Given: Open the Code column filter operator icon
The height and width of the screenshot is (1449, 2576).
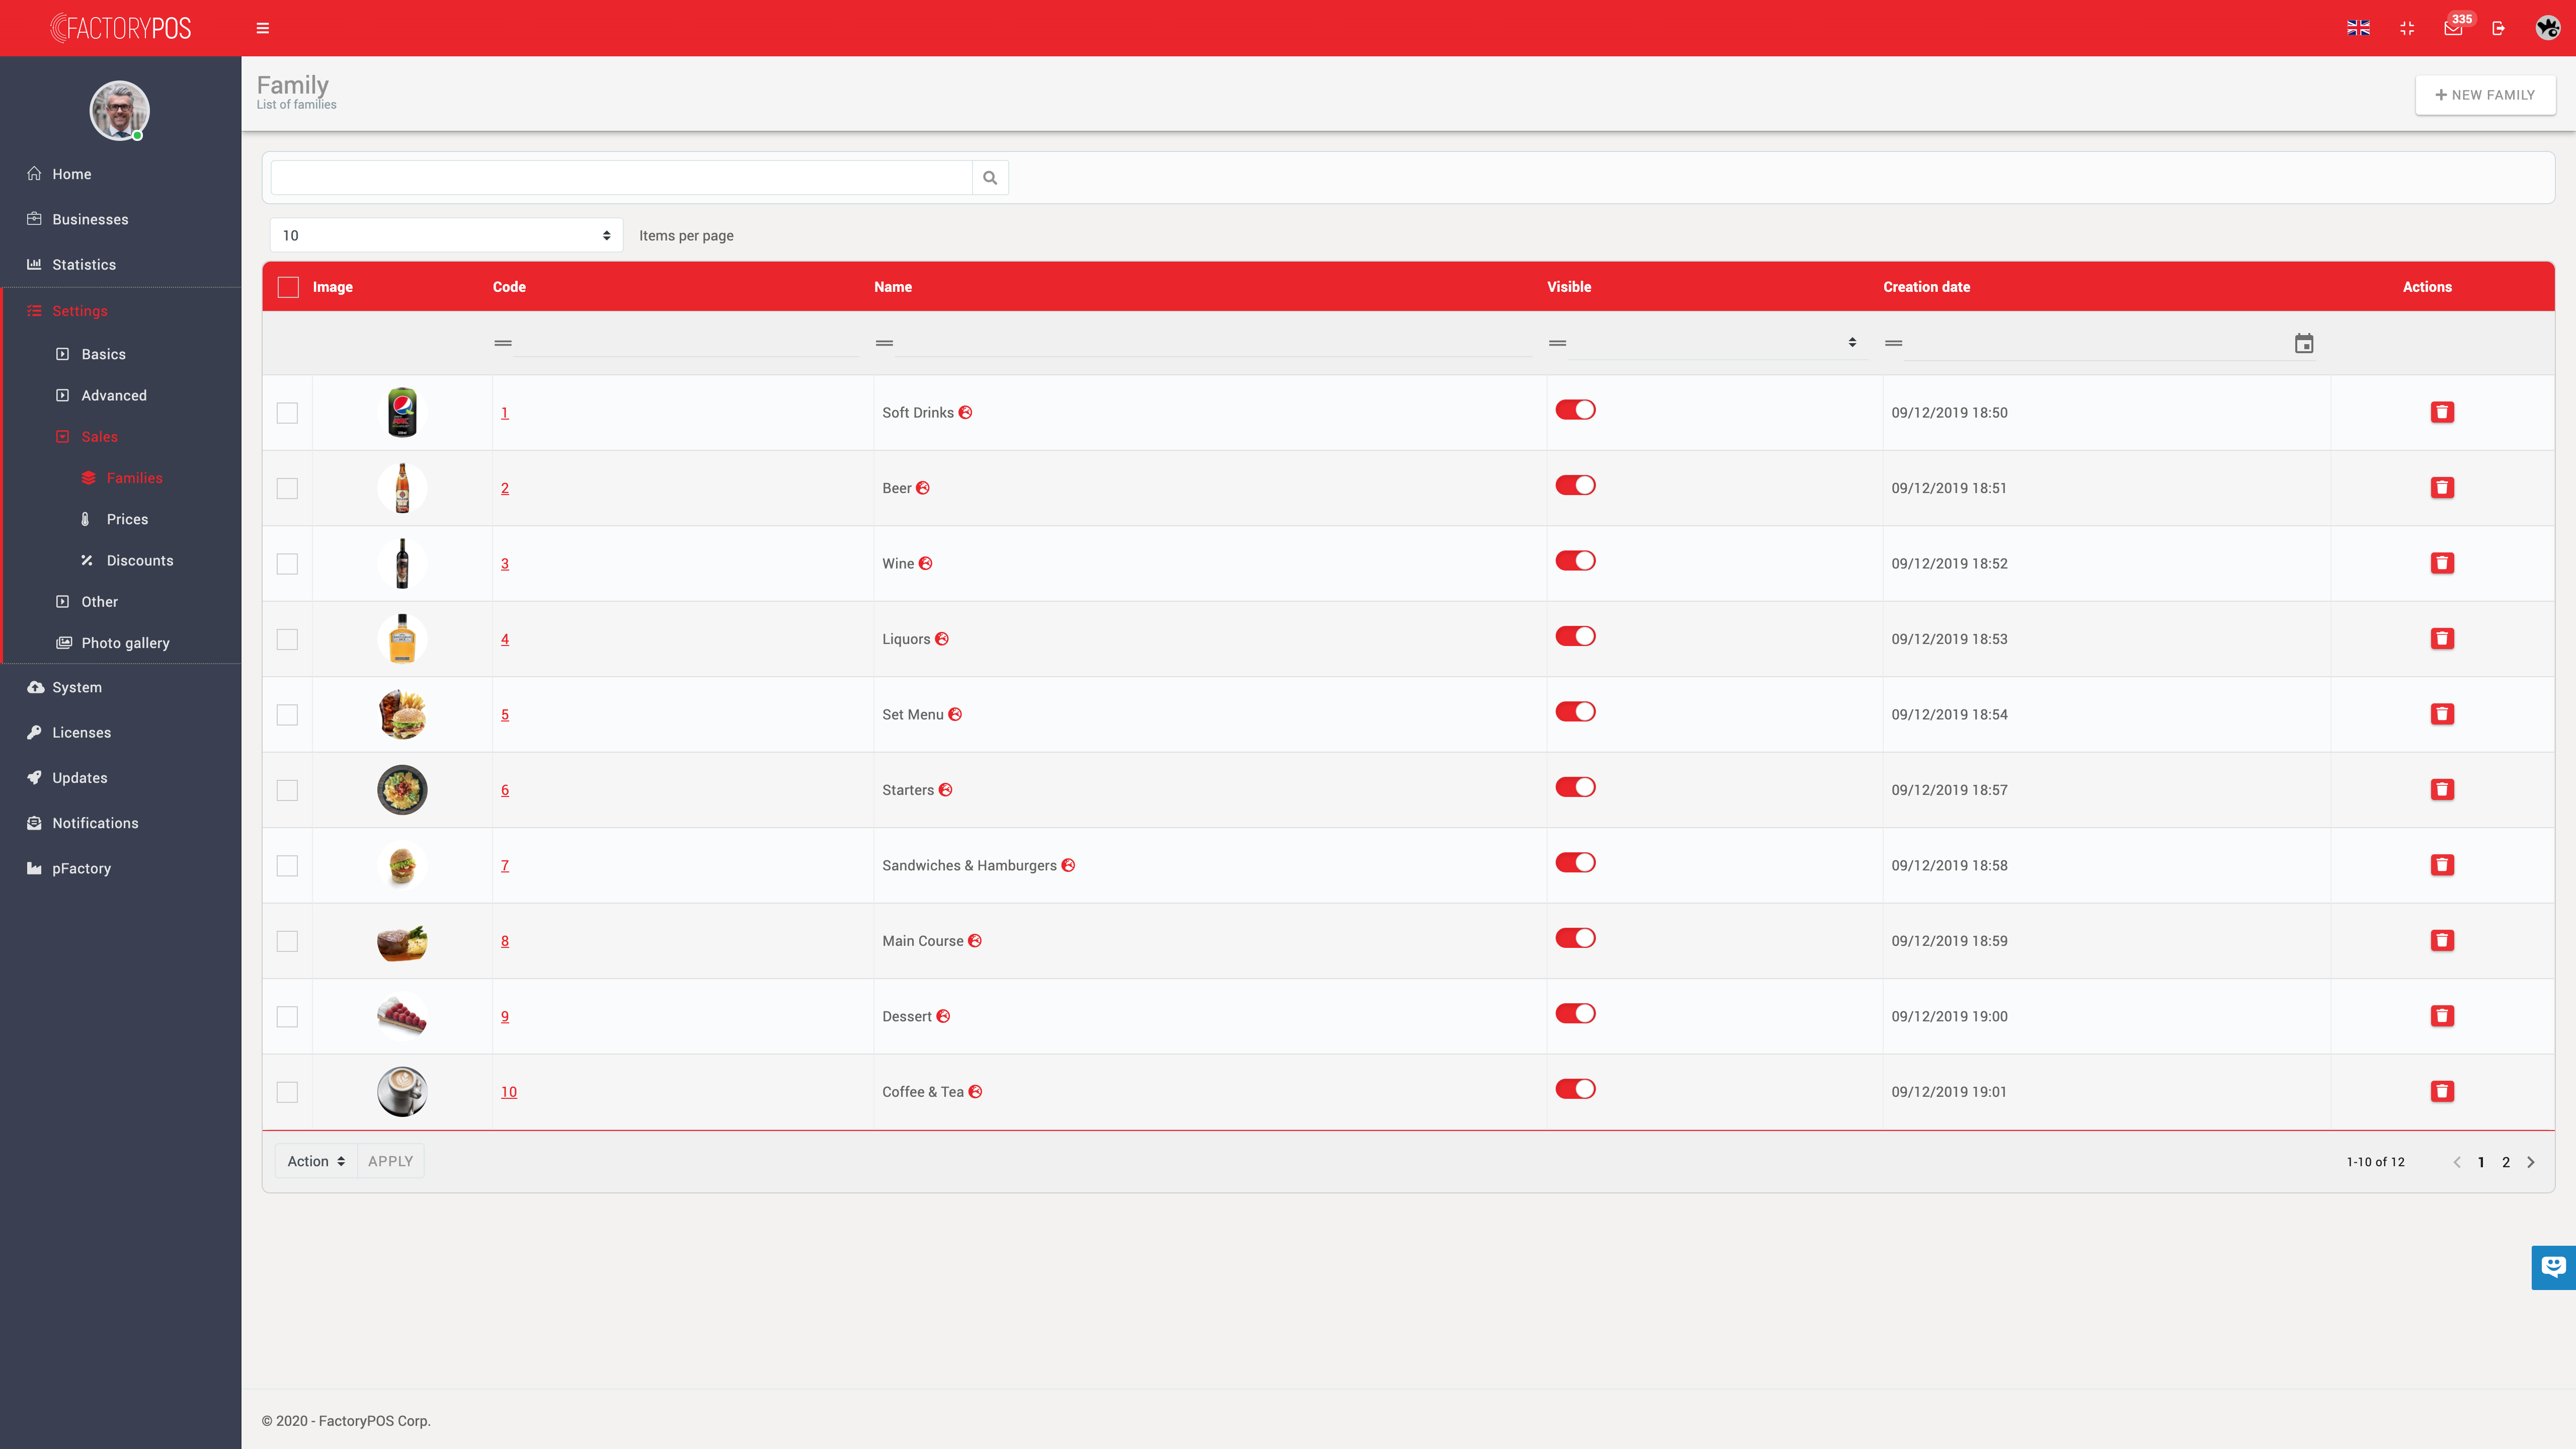Looking at the screenshot, I should [503, 343].
